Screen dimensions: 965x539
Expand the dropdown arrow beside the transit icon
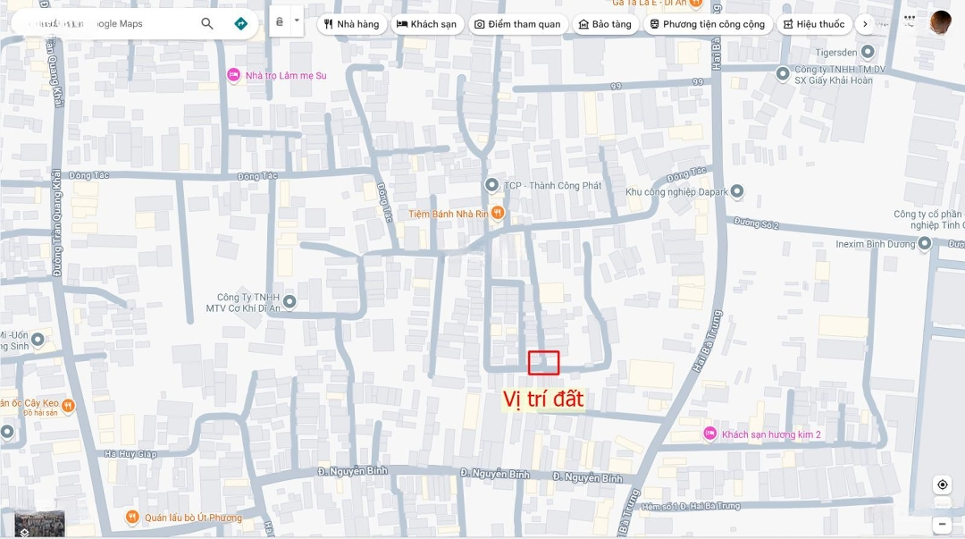pyautogui.click(x=297, y=21)
